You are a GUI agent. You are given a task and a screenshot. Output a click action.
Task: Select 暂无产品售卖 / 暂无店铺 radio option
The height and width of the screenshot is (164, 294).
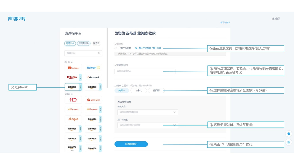tap(136, 48)
